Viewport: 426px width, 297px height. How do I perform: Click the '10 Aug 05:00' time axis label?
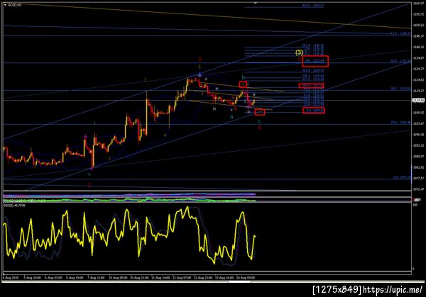[118, 277]
